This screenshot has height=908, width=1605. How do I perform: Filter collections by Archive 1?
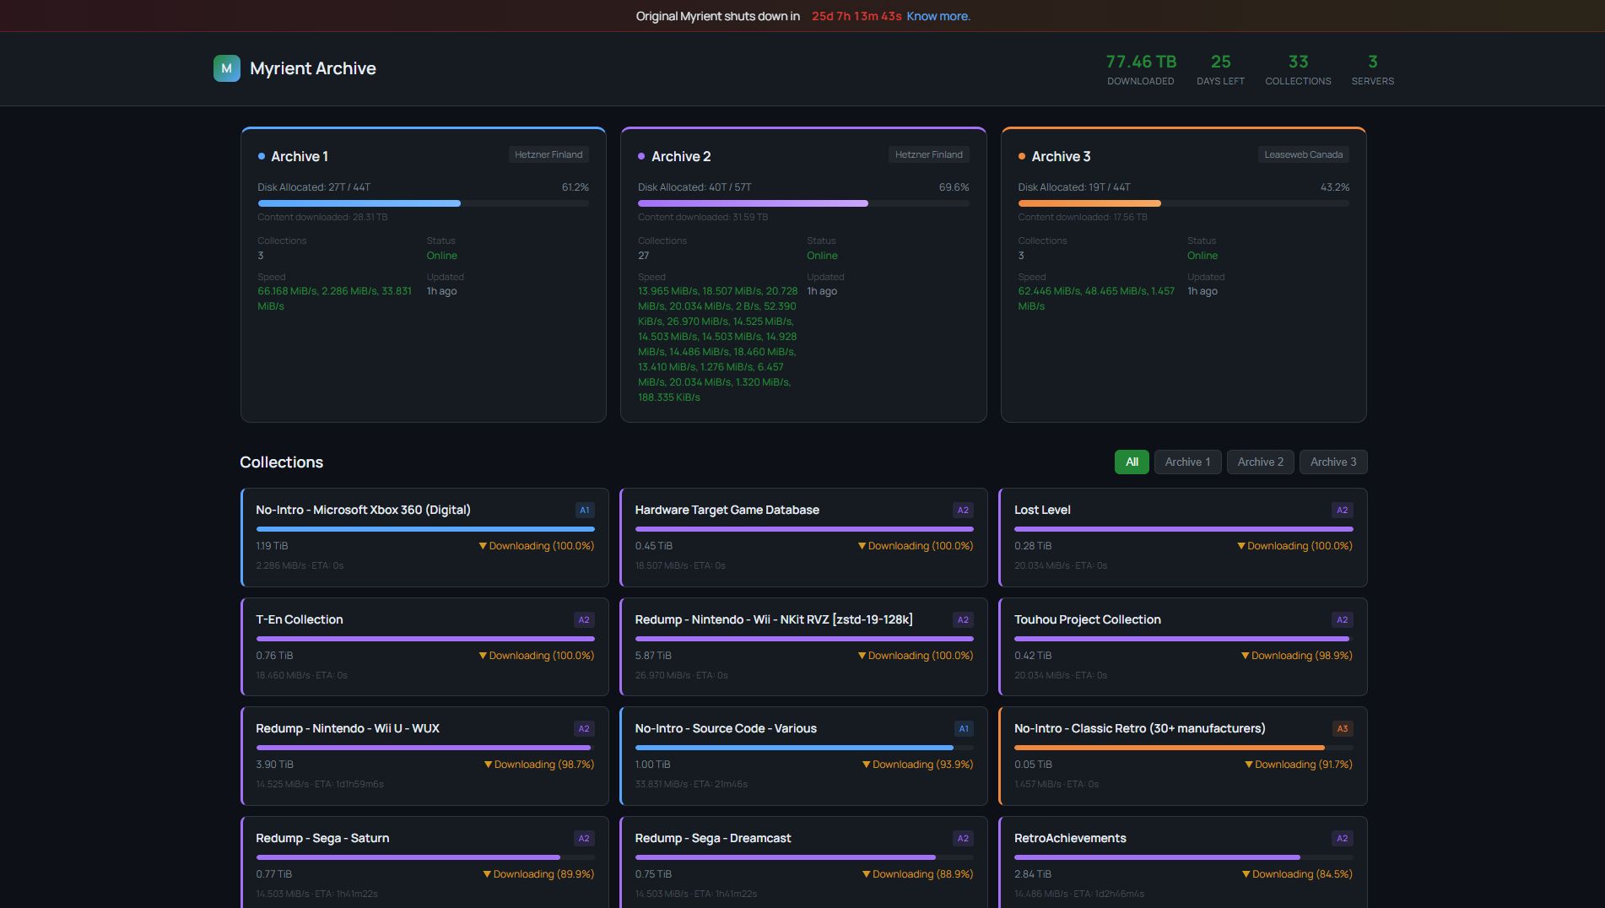point(1187,462)
